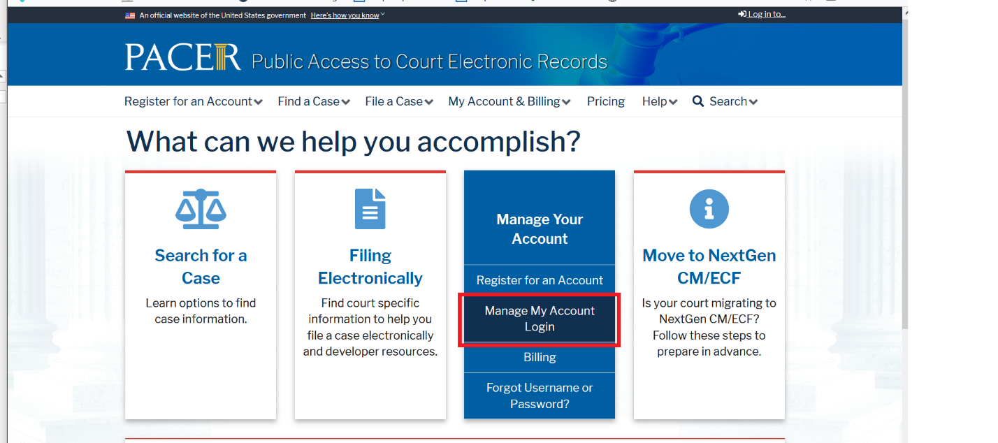
Task: Click Public Access to Court Electronic Records
Action: click(x=429, y=61)
